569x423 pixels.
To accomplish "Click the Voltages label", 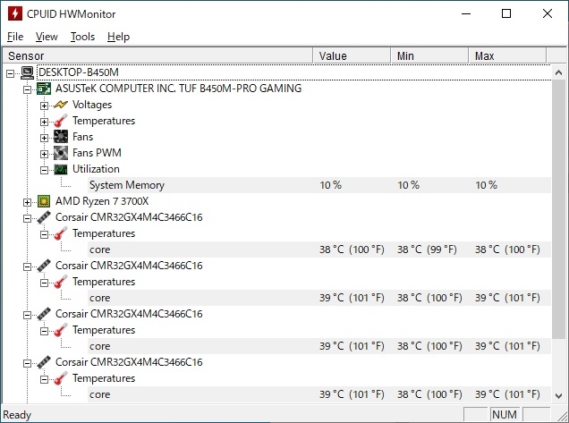I will click(x=92, y=105).
